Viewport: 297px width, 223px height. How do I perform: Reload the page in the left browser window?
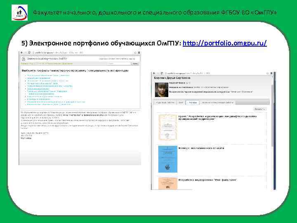[29, 52]
